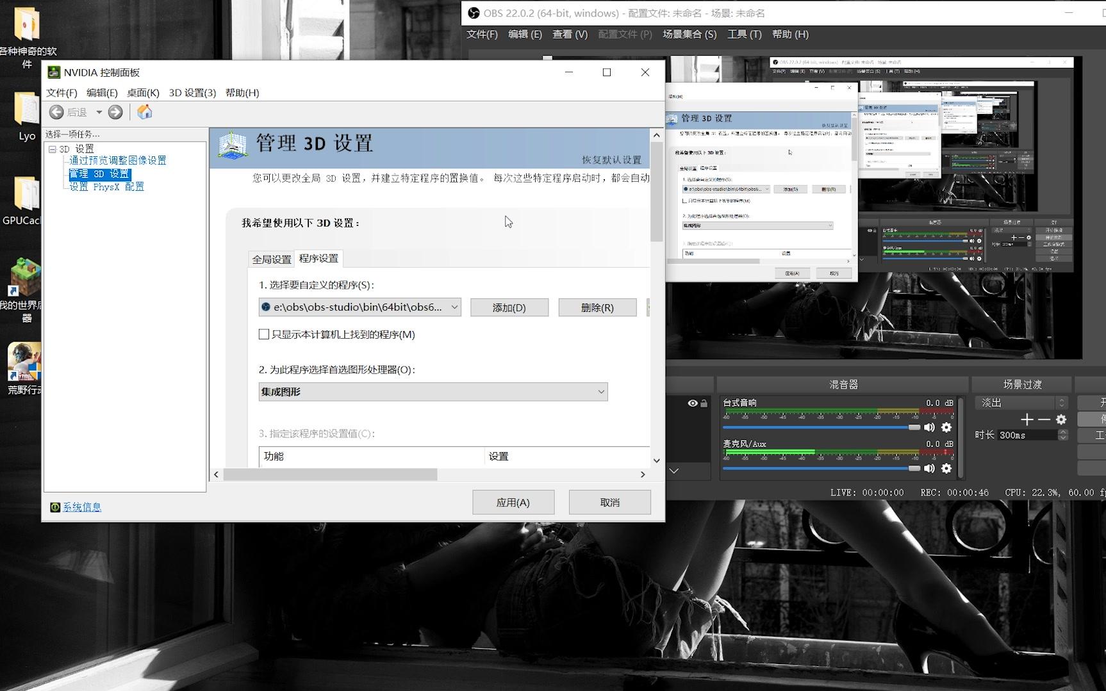Screen dimensions: 1106x691
Task: Click the OBS preview canvas
Action: [874, 207]
